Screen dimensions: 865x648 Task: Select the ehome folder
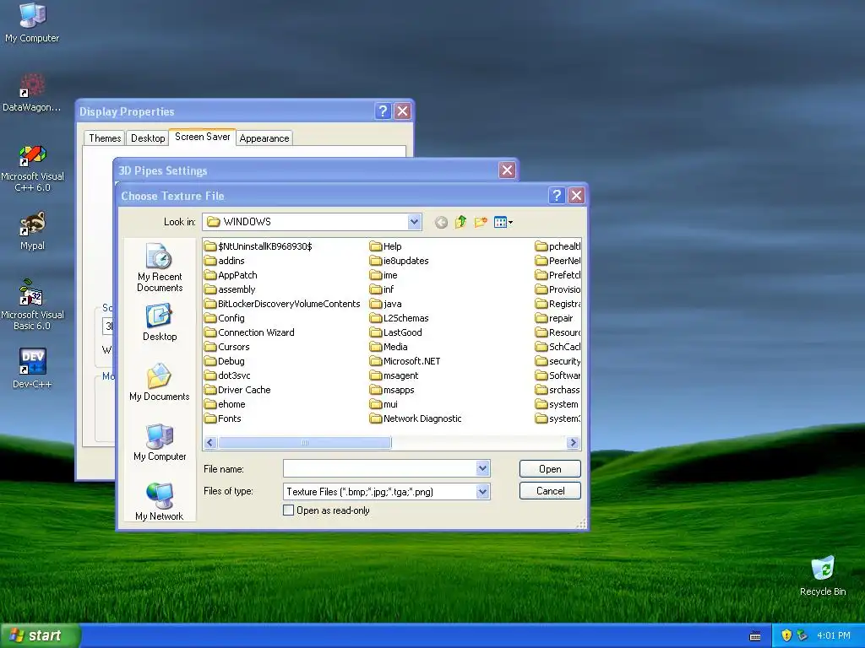[x=225, y=404]
